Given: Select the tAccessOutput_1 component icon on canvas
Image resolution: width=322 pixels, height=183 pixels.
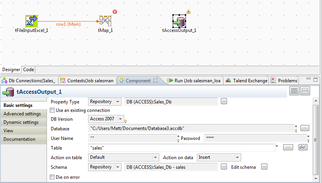Looking at the screenshot, I should pos(179,21).
